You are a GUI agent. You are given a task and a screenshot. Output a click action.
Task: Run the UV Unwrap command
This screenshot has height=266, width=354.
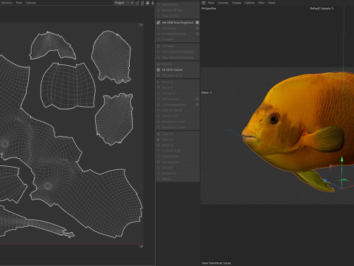pyautogui.click(x=176, y=28)
